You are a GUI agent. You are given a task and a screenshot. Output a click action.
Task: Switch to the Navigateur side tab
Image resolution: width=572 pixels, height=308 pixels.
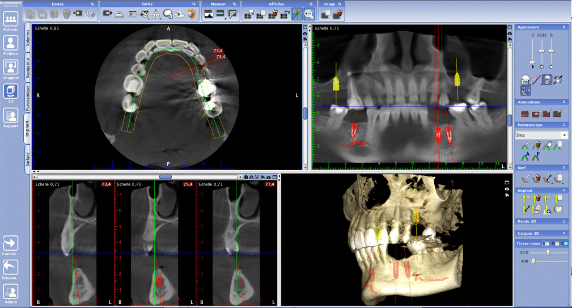pyautogui.click(x=27, y=68)
